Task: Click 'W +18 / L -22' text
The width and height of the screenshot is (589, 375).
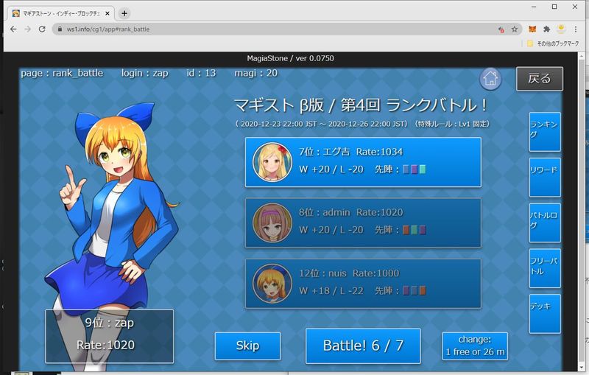Action: pyautogui.click(x=331, y=290)
